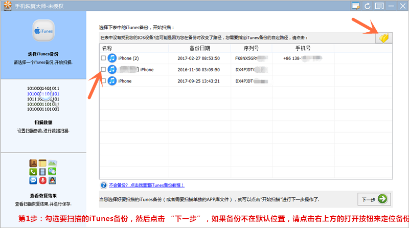Click the binary magnifier scan icon
This screenshot has width=409, height=228.
point(43,98)
